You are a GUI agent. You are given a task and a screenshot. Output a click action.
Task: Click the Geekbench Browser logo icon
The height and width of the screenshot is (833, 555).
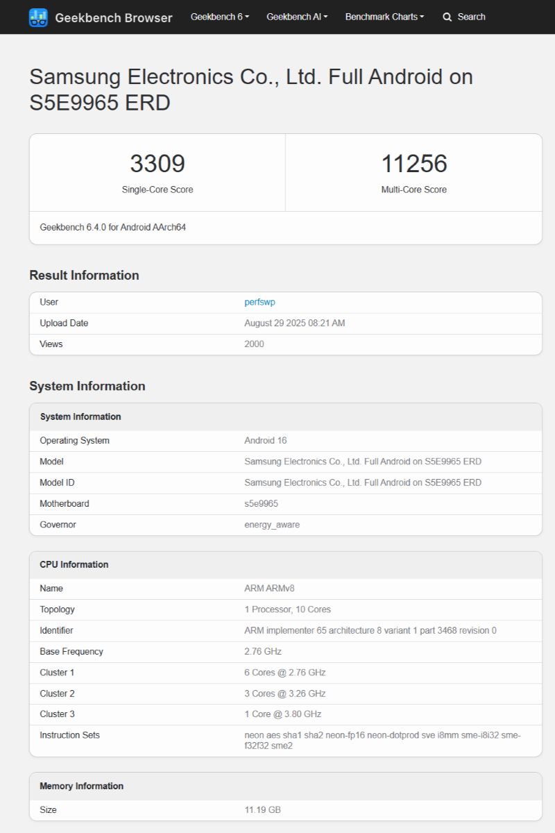click(38, 17)
